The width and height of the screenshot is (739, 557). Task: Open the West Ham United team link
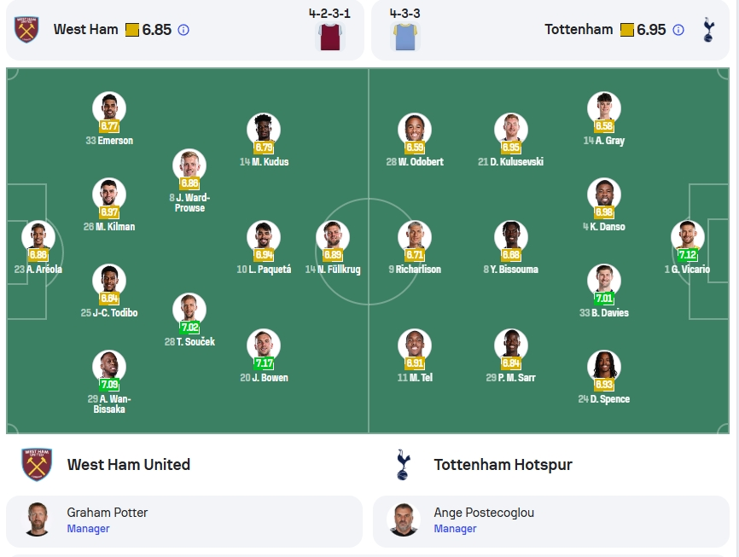[129, 465]
